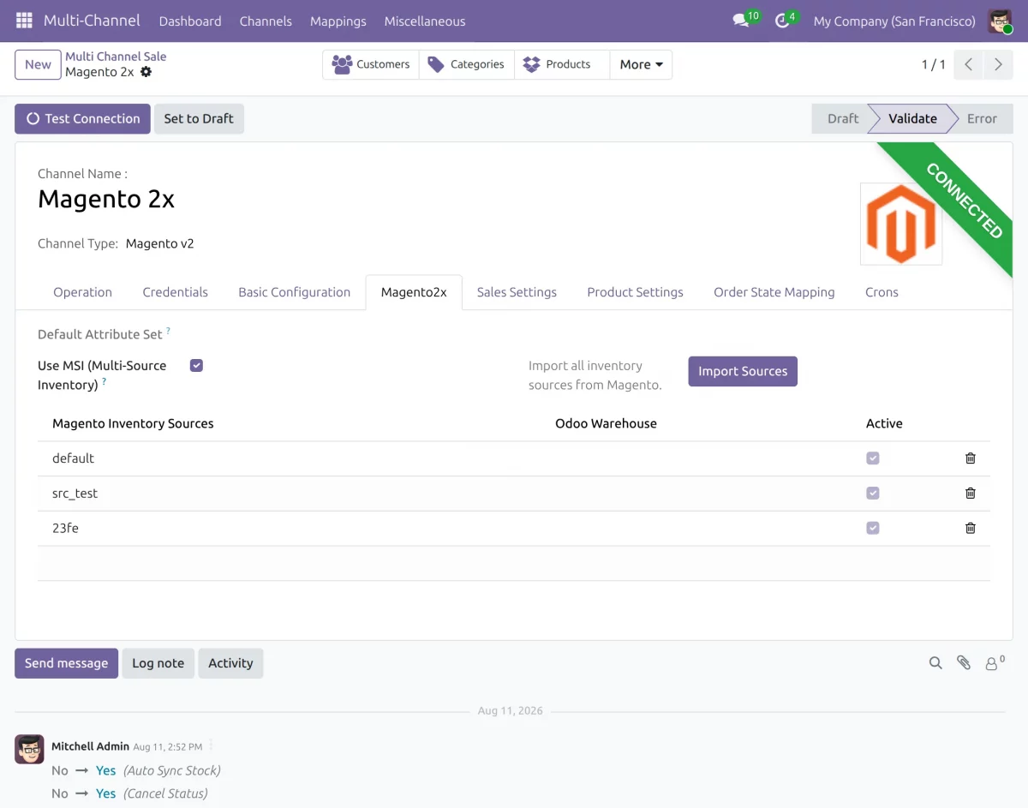1028x808 pixels.
Task: Open the Products stat button
Action: click(562, 64)
